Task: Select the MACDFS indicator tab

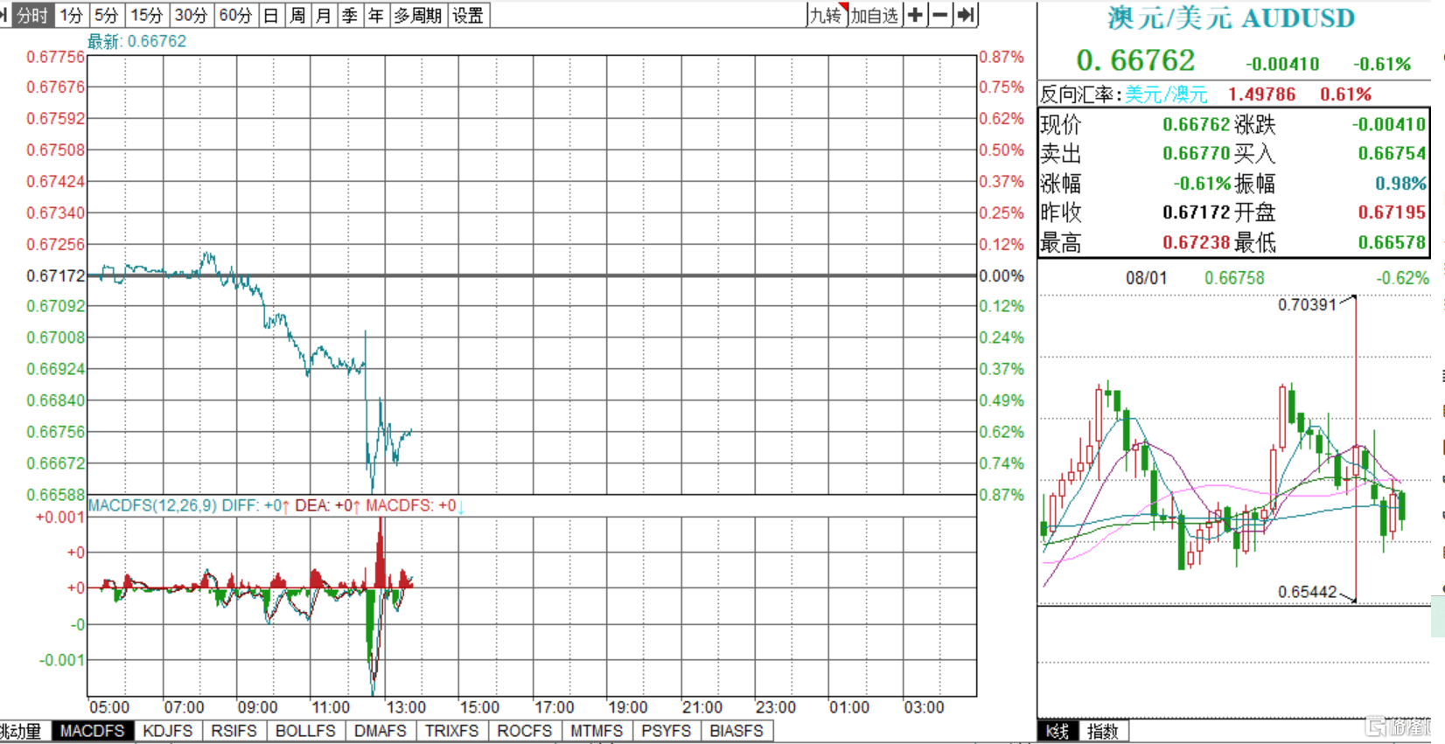Action: tap(93, 731)
